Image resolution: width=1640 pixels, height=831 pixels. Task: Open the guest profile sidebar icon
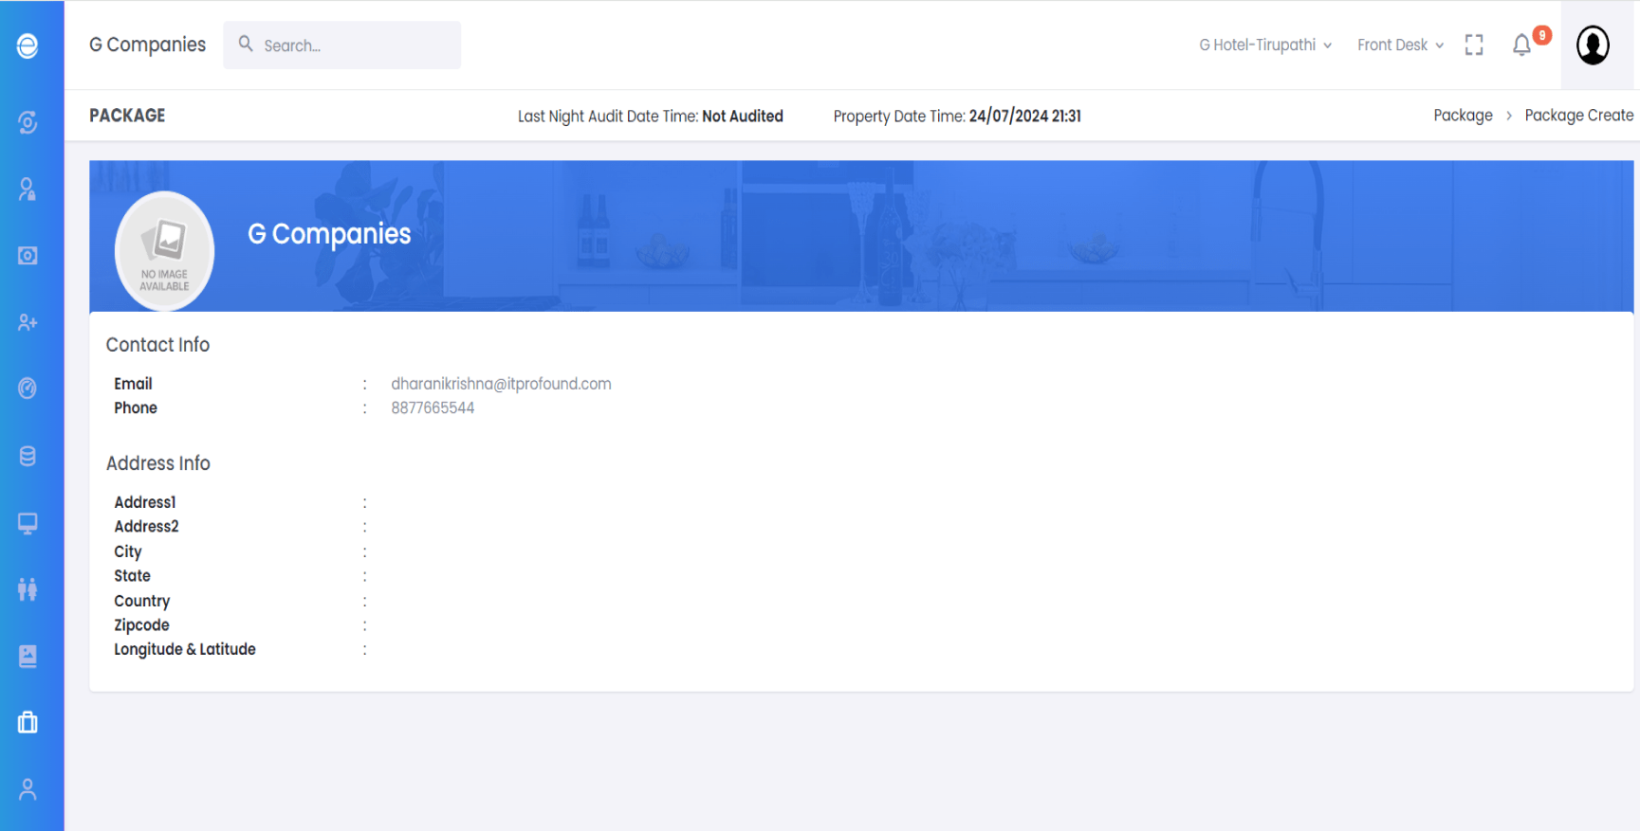point(28,190)
